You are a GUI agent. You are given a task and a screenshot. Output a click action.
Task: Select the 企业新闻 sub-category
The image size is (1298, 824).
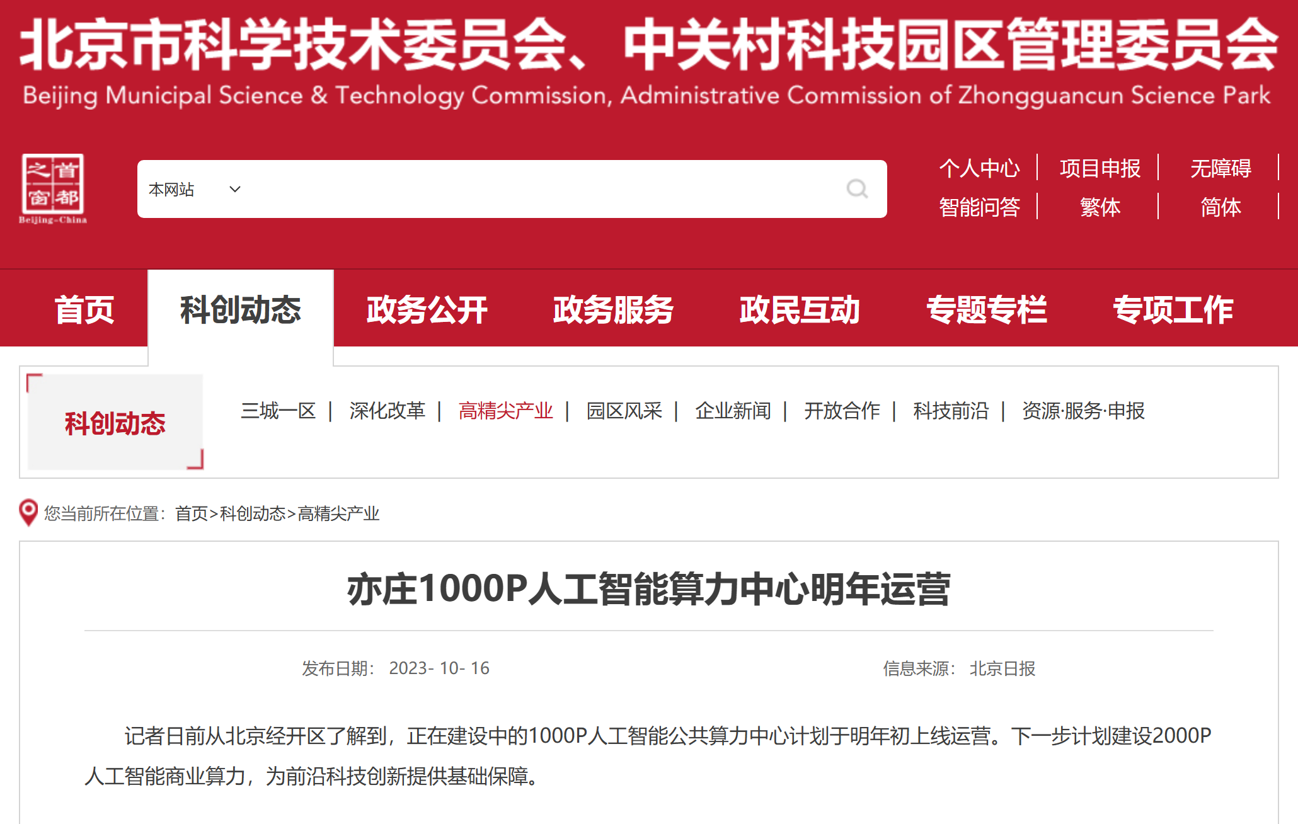point(733,411)
